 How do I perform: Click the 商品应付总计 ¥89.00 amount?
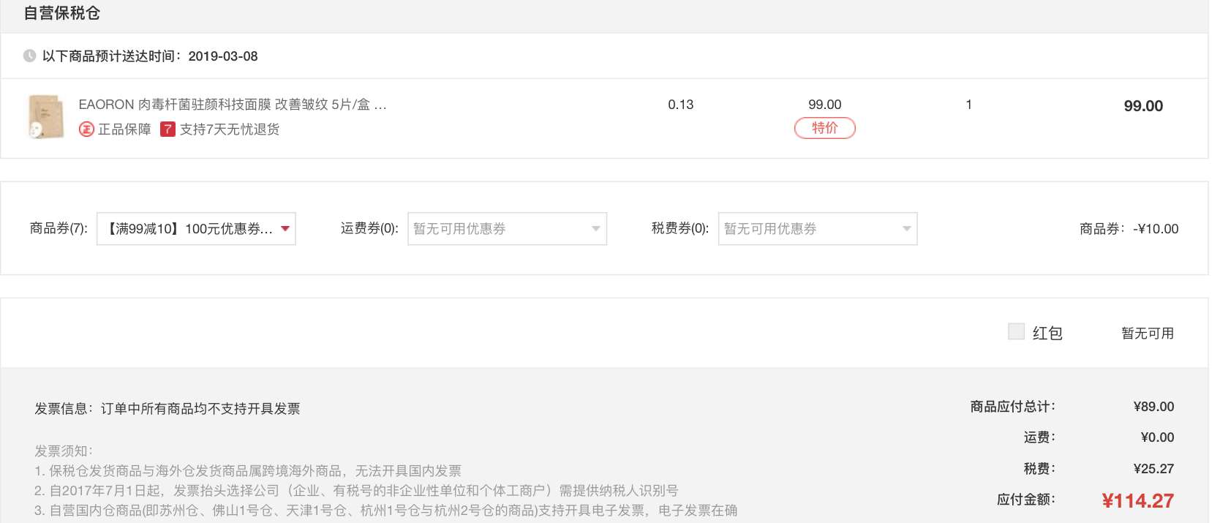point(1153,407)
